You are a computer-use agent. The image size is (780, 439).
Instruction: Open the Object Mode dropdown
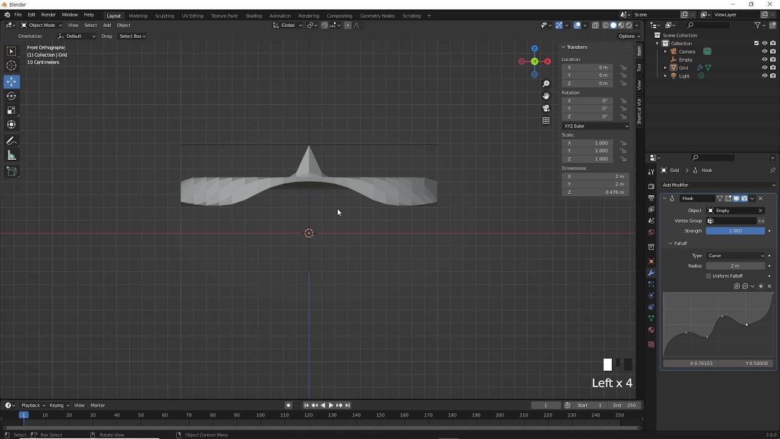point(41,25)
